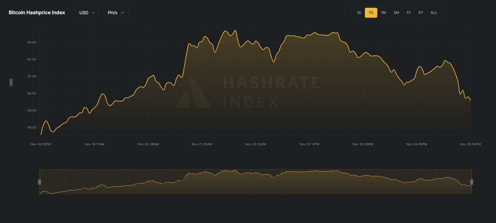Screen dimensions: 496x223
Task: Show the ALL time range
Action: click(x=434, y=13)
